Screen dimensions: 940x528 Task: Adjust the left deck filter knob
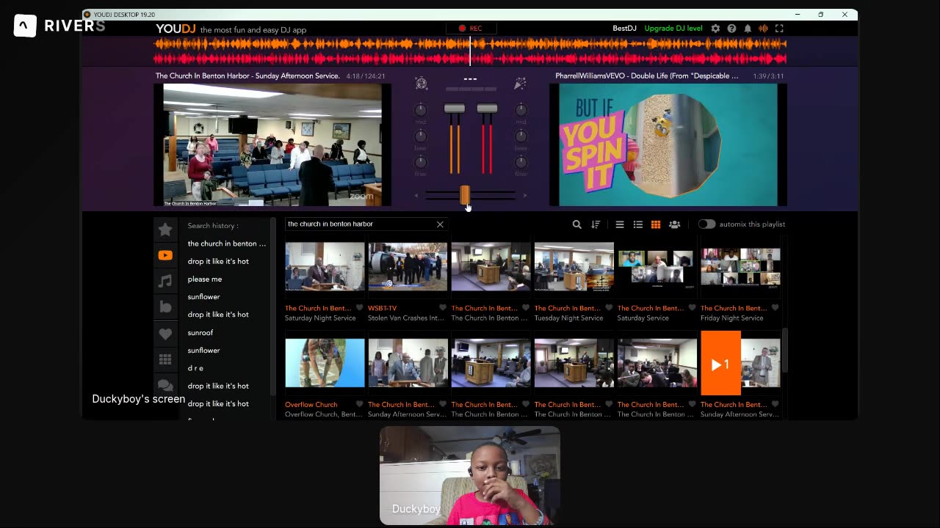pyautogui.click(x=421, y=162)
